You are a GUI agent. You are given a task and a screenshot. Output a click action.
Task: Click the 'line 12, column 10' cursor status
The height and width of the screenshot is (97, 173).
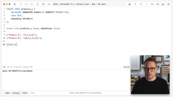(19, 67)
